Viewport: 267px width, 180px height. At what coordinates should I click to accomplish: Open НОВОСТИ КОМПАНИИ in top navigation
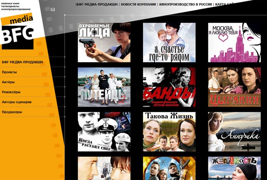[138, 5]
